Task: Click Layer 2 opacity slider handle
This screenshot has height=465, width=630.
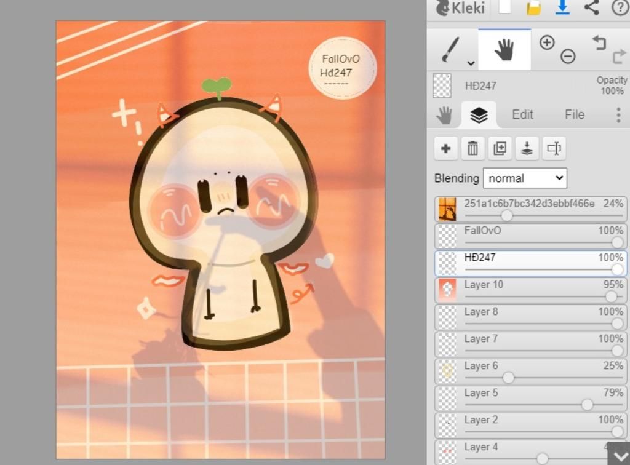Action: [618, 432]
